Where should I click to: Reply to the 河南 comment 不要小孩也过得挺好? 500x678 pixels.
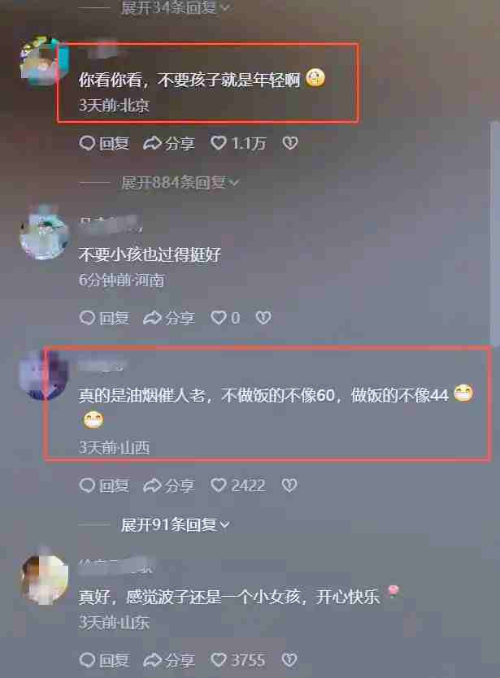click(x=104, y=318)
